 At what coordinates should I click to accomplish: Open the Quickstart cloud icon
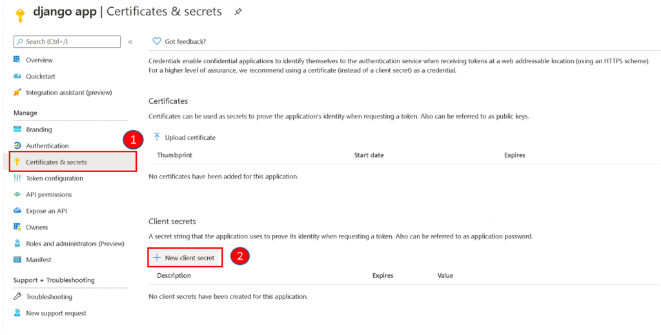tap(17, 76)
